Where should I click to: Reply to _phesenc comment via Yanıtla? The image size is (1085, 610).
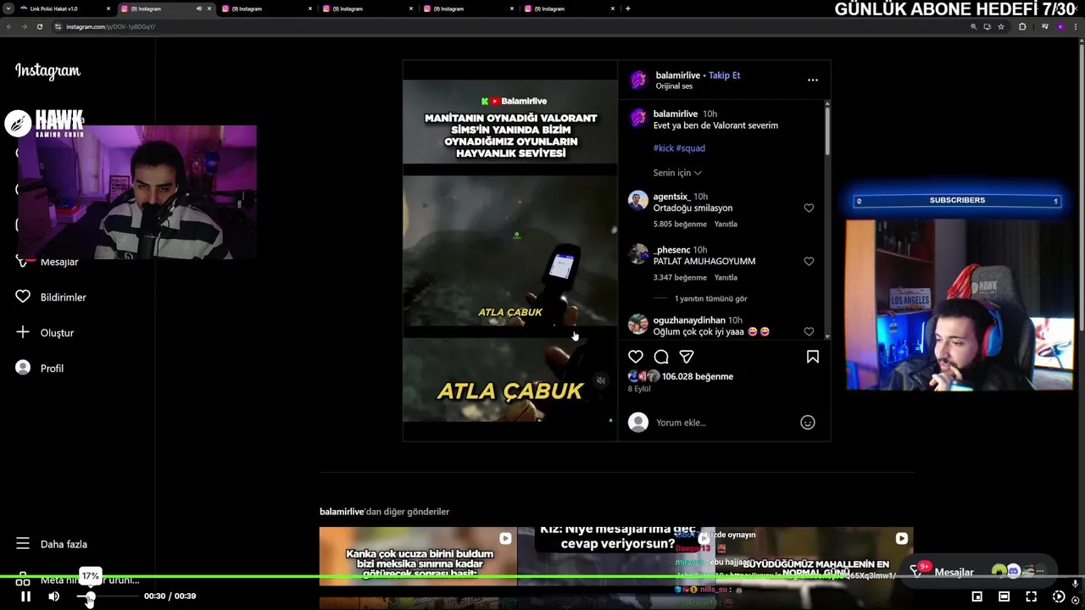click(x=726, y=278)
